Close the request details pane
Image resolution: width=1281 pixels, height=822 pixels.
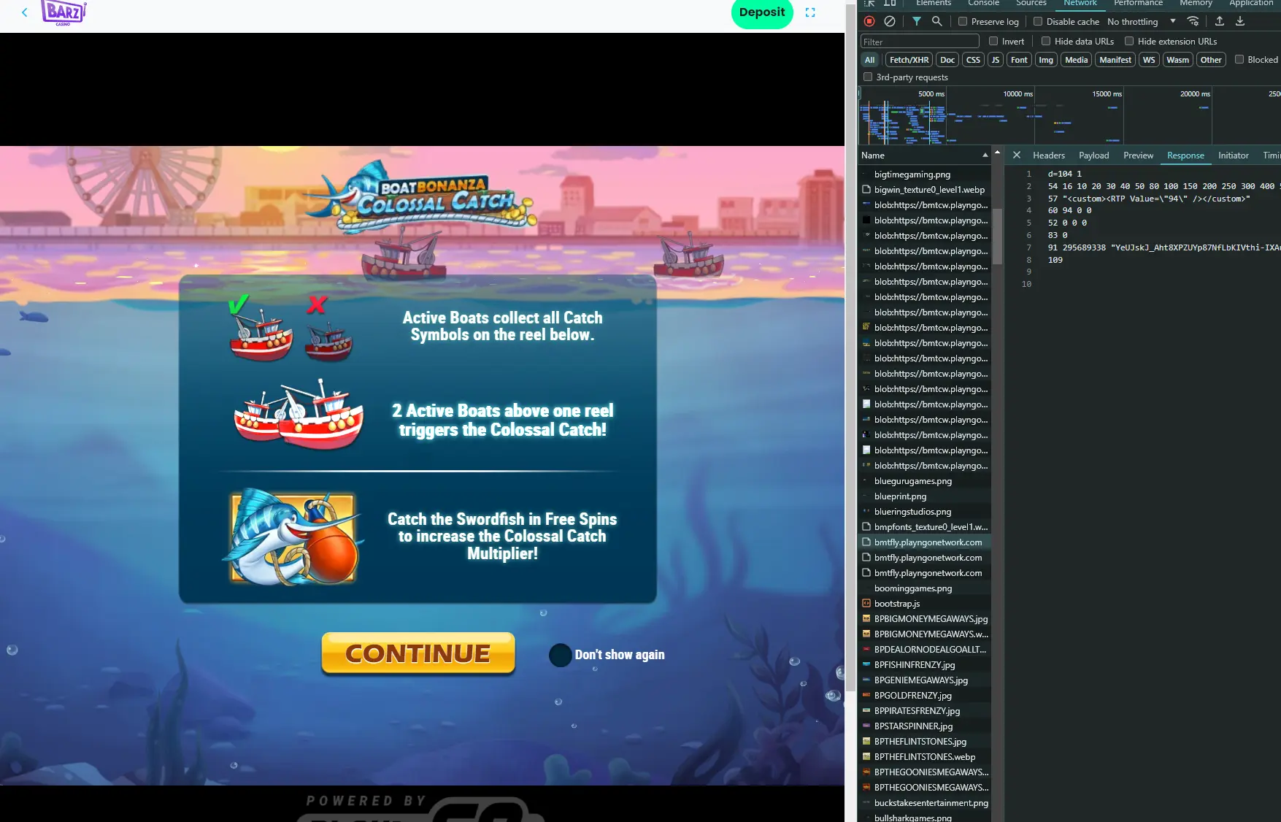[1016, 155]
